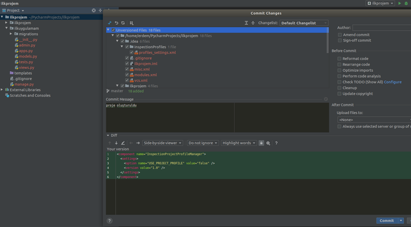
Task: Open the Do not ignore dropdown
Action: (x=202, y=143)
